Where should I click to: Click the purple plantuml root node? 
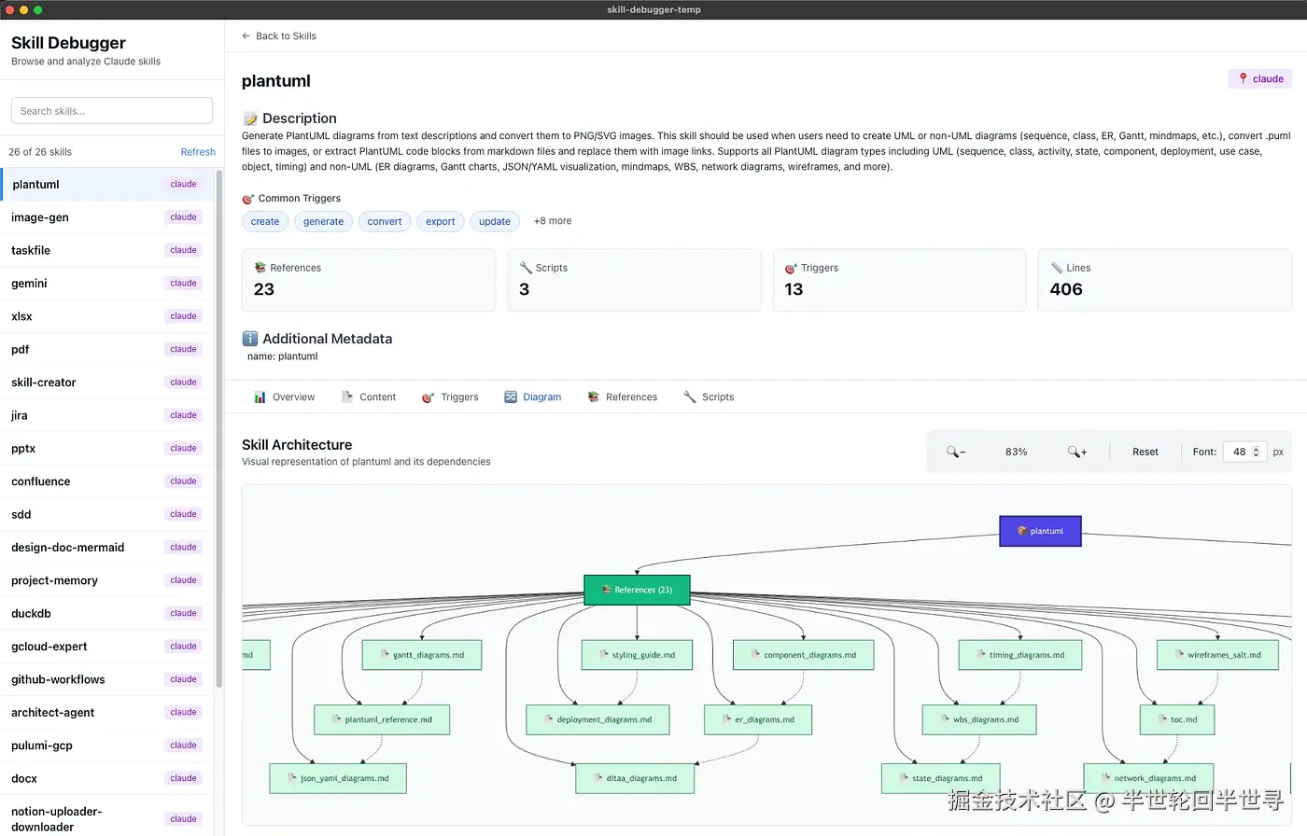click(1040, 531)
